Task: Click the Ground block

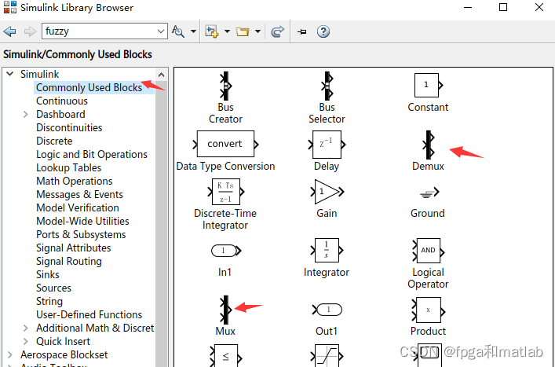Action: (x=429, y=193)
